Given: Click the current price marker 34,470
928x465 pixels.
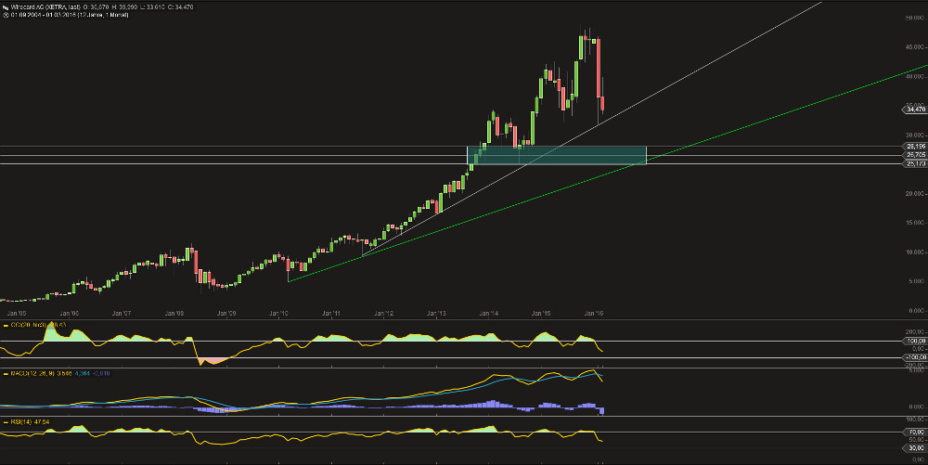Looking at the screenshot, I should pos(914,110).
